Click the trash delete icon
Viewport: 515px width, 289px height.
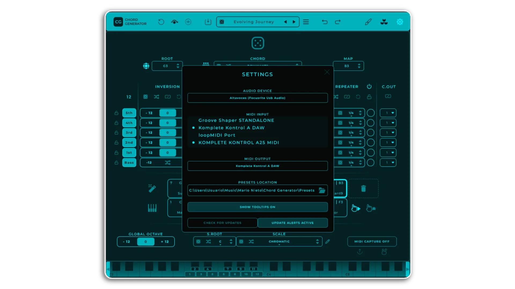[x=363, y=188]
